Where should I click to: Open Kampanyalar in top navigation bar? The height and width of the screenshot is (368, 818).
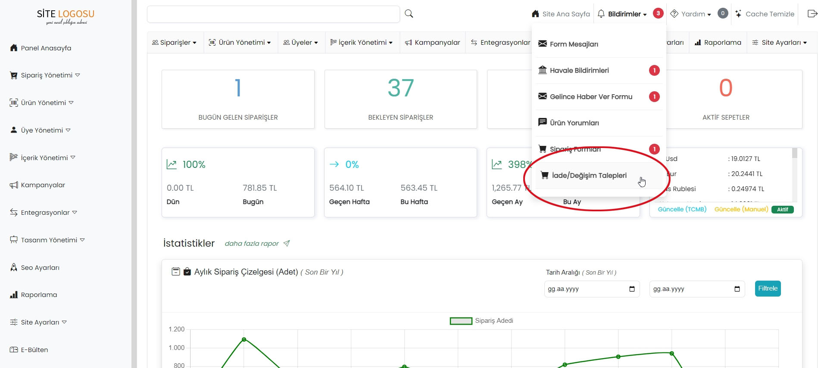tap(433, 43)
